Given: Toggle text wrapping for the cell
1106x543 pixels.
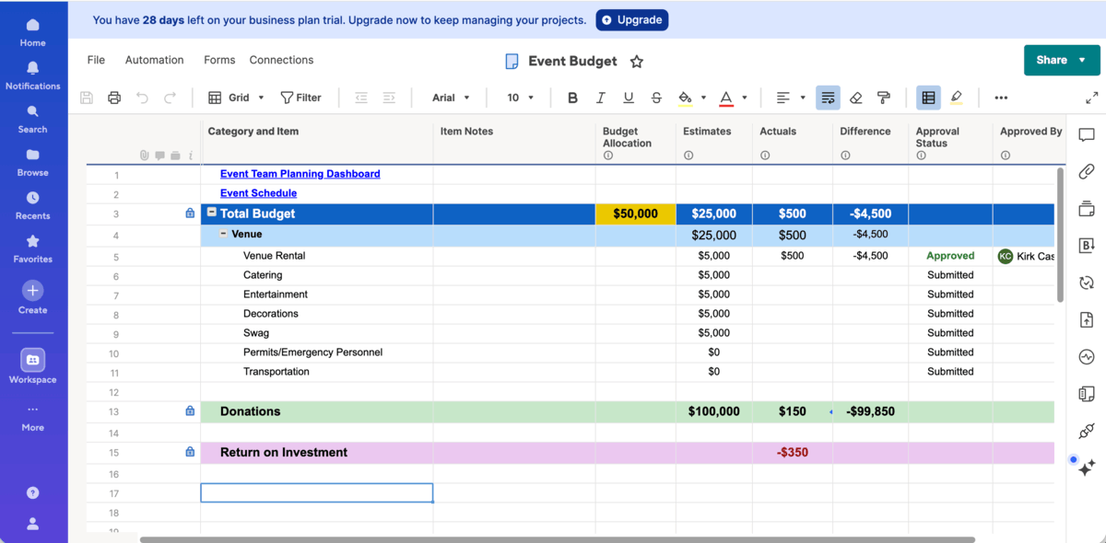Looking at the screenshot, I should [827, 97].
